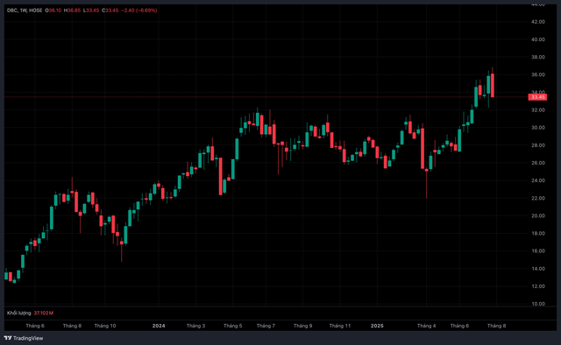Viewport: 561px width, 345px height.
Task: Click the Tháng 4 label on the time axis
Action: tap(427, 326)
